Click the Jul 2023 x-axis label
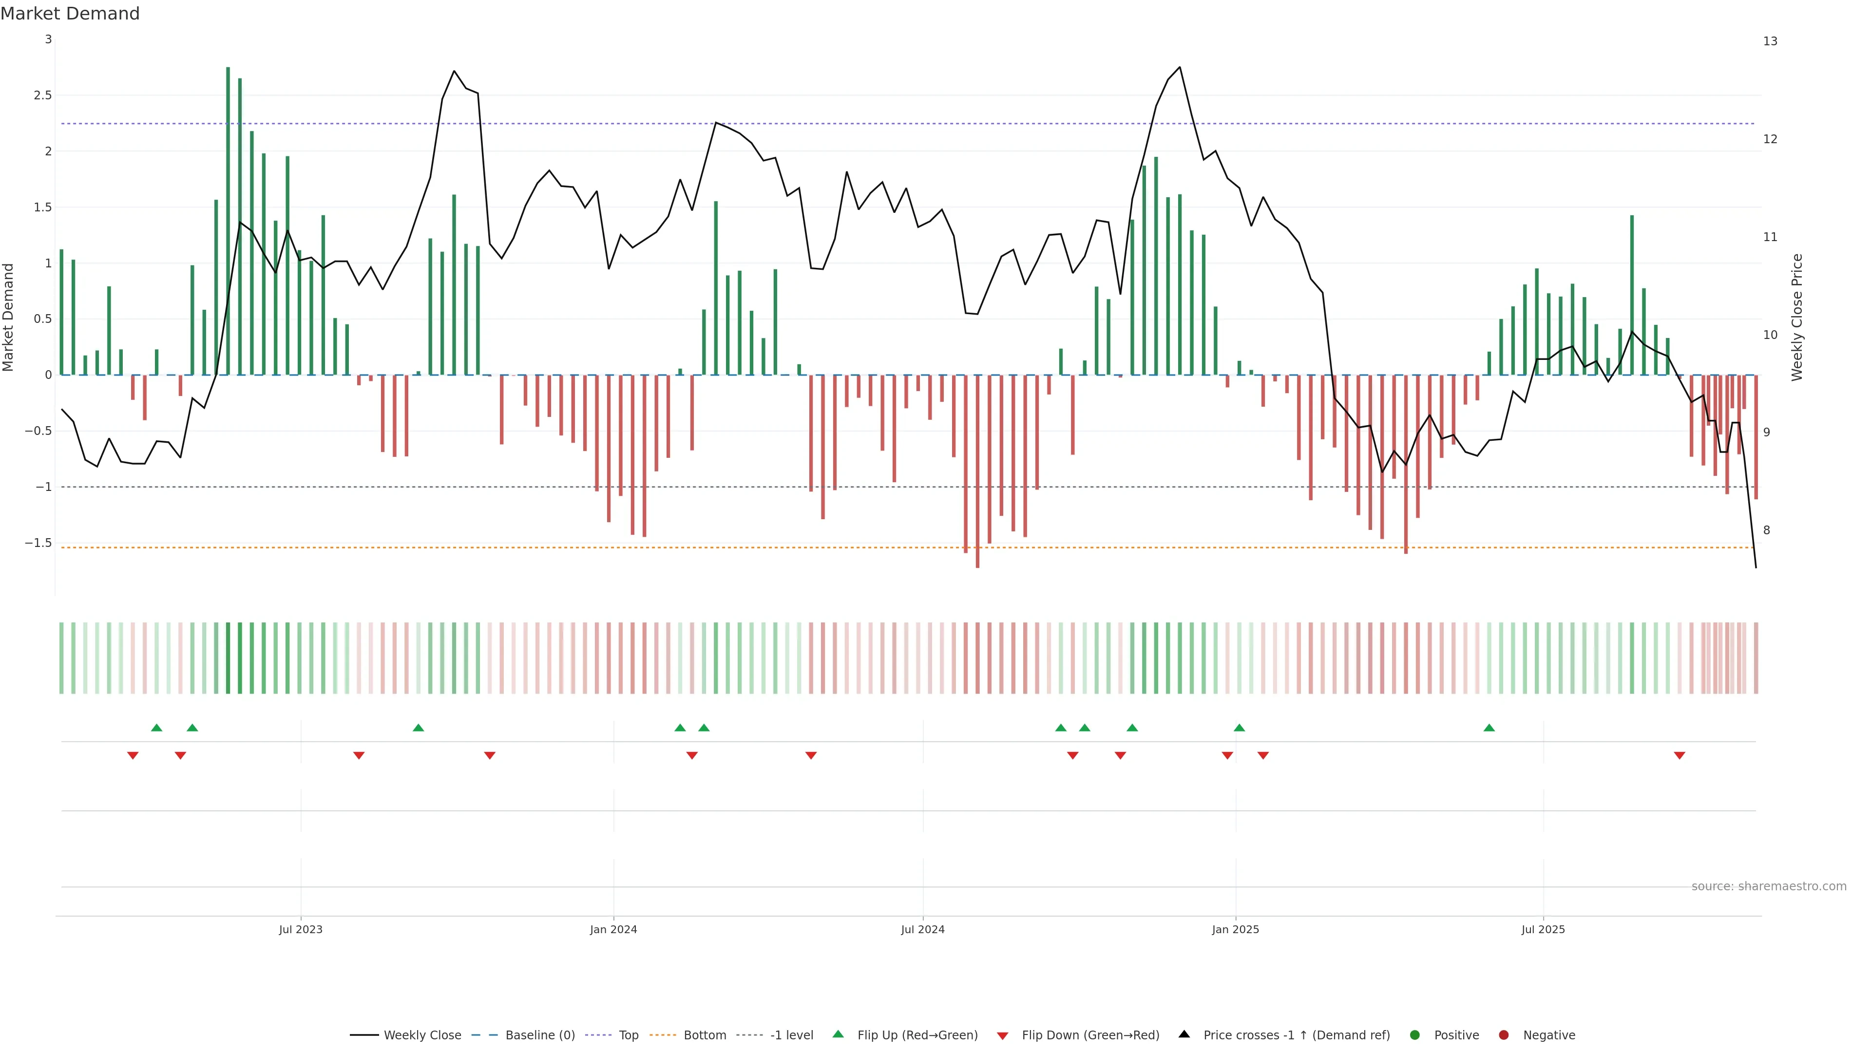Viewport: 1871px width, 1052px height. [x=301, y=929]
